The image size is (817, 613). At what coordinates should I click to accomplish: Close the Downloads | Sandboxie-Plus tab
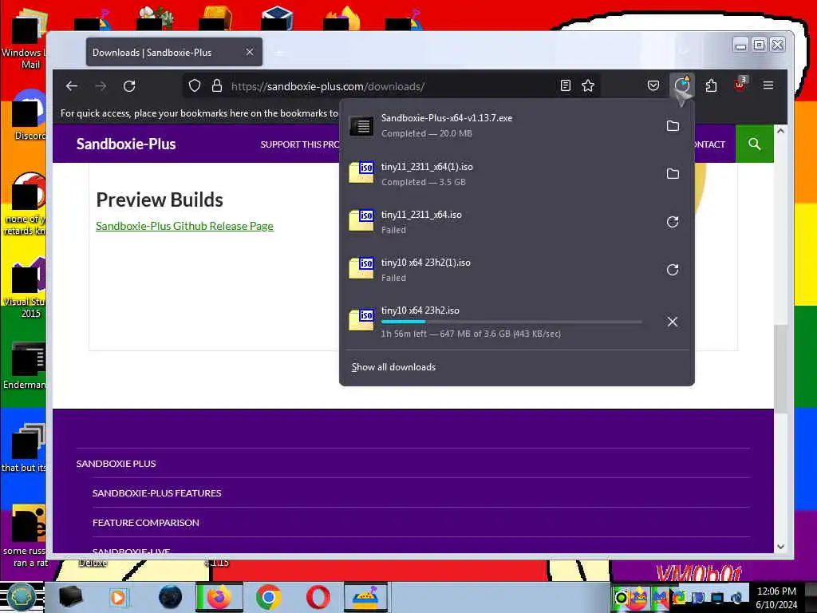tap(250, 52)
